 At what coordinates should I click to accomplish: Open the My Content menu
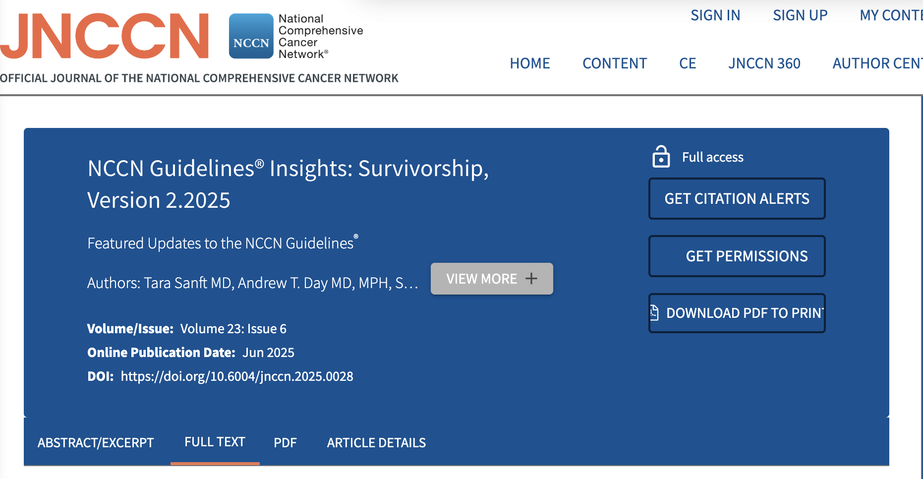point(890,15)
